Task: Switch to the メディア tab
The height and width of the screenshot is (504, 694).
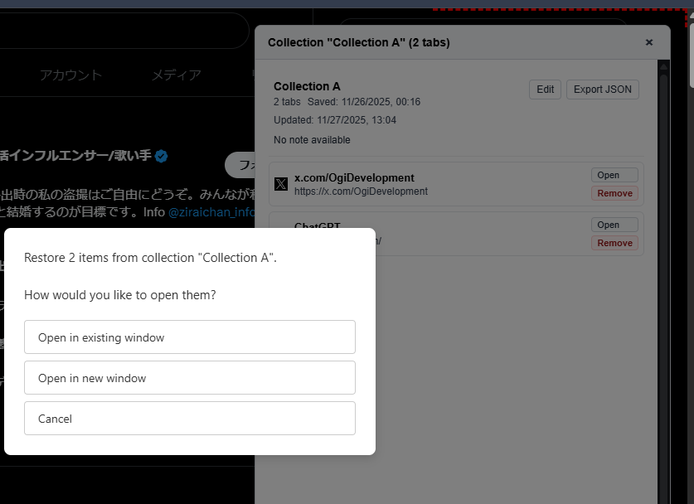Action: click(177, 75)
